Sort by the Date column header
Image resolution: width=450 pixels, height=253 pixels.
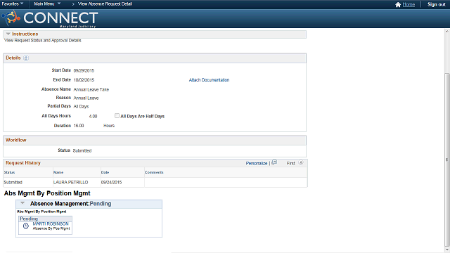click(105, 172)
